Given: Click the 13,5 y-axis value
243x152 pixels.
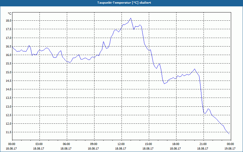Looking at the screenshot, I should click(9, 98).
